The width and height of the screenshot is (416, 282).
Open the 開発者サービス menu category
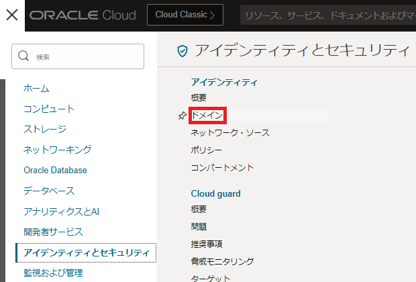click(53, 232)
